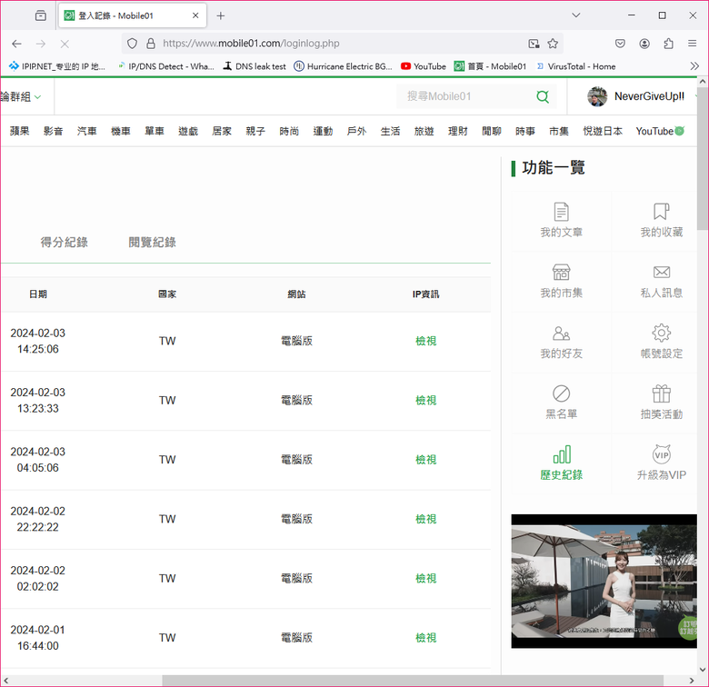Click 檢視 for 2024-02-01 16:44:00 login
The image size is (709, 687).
426,638
